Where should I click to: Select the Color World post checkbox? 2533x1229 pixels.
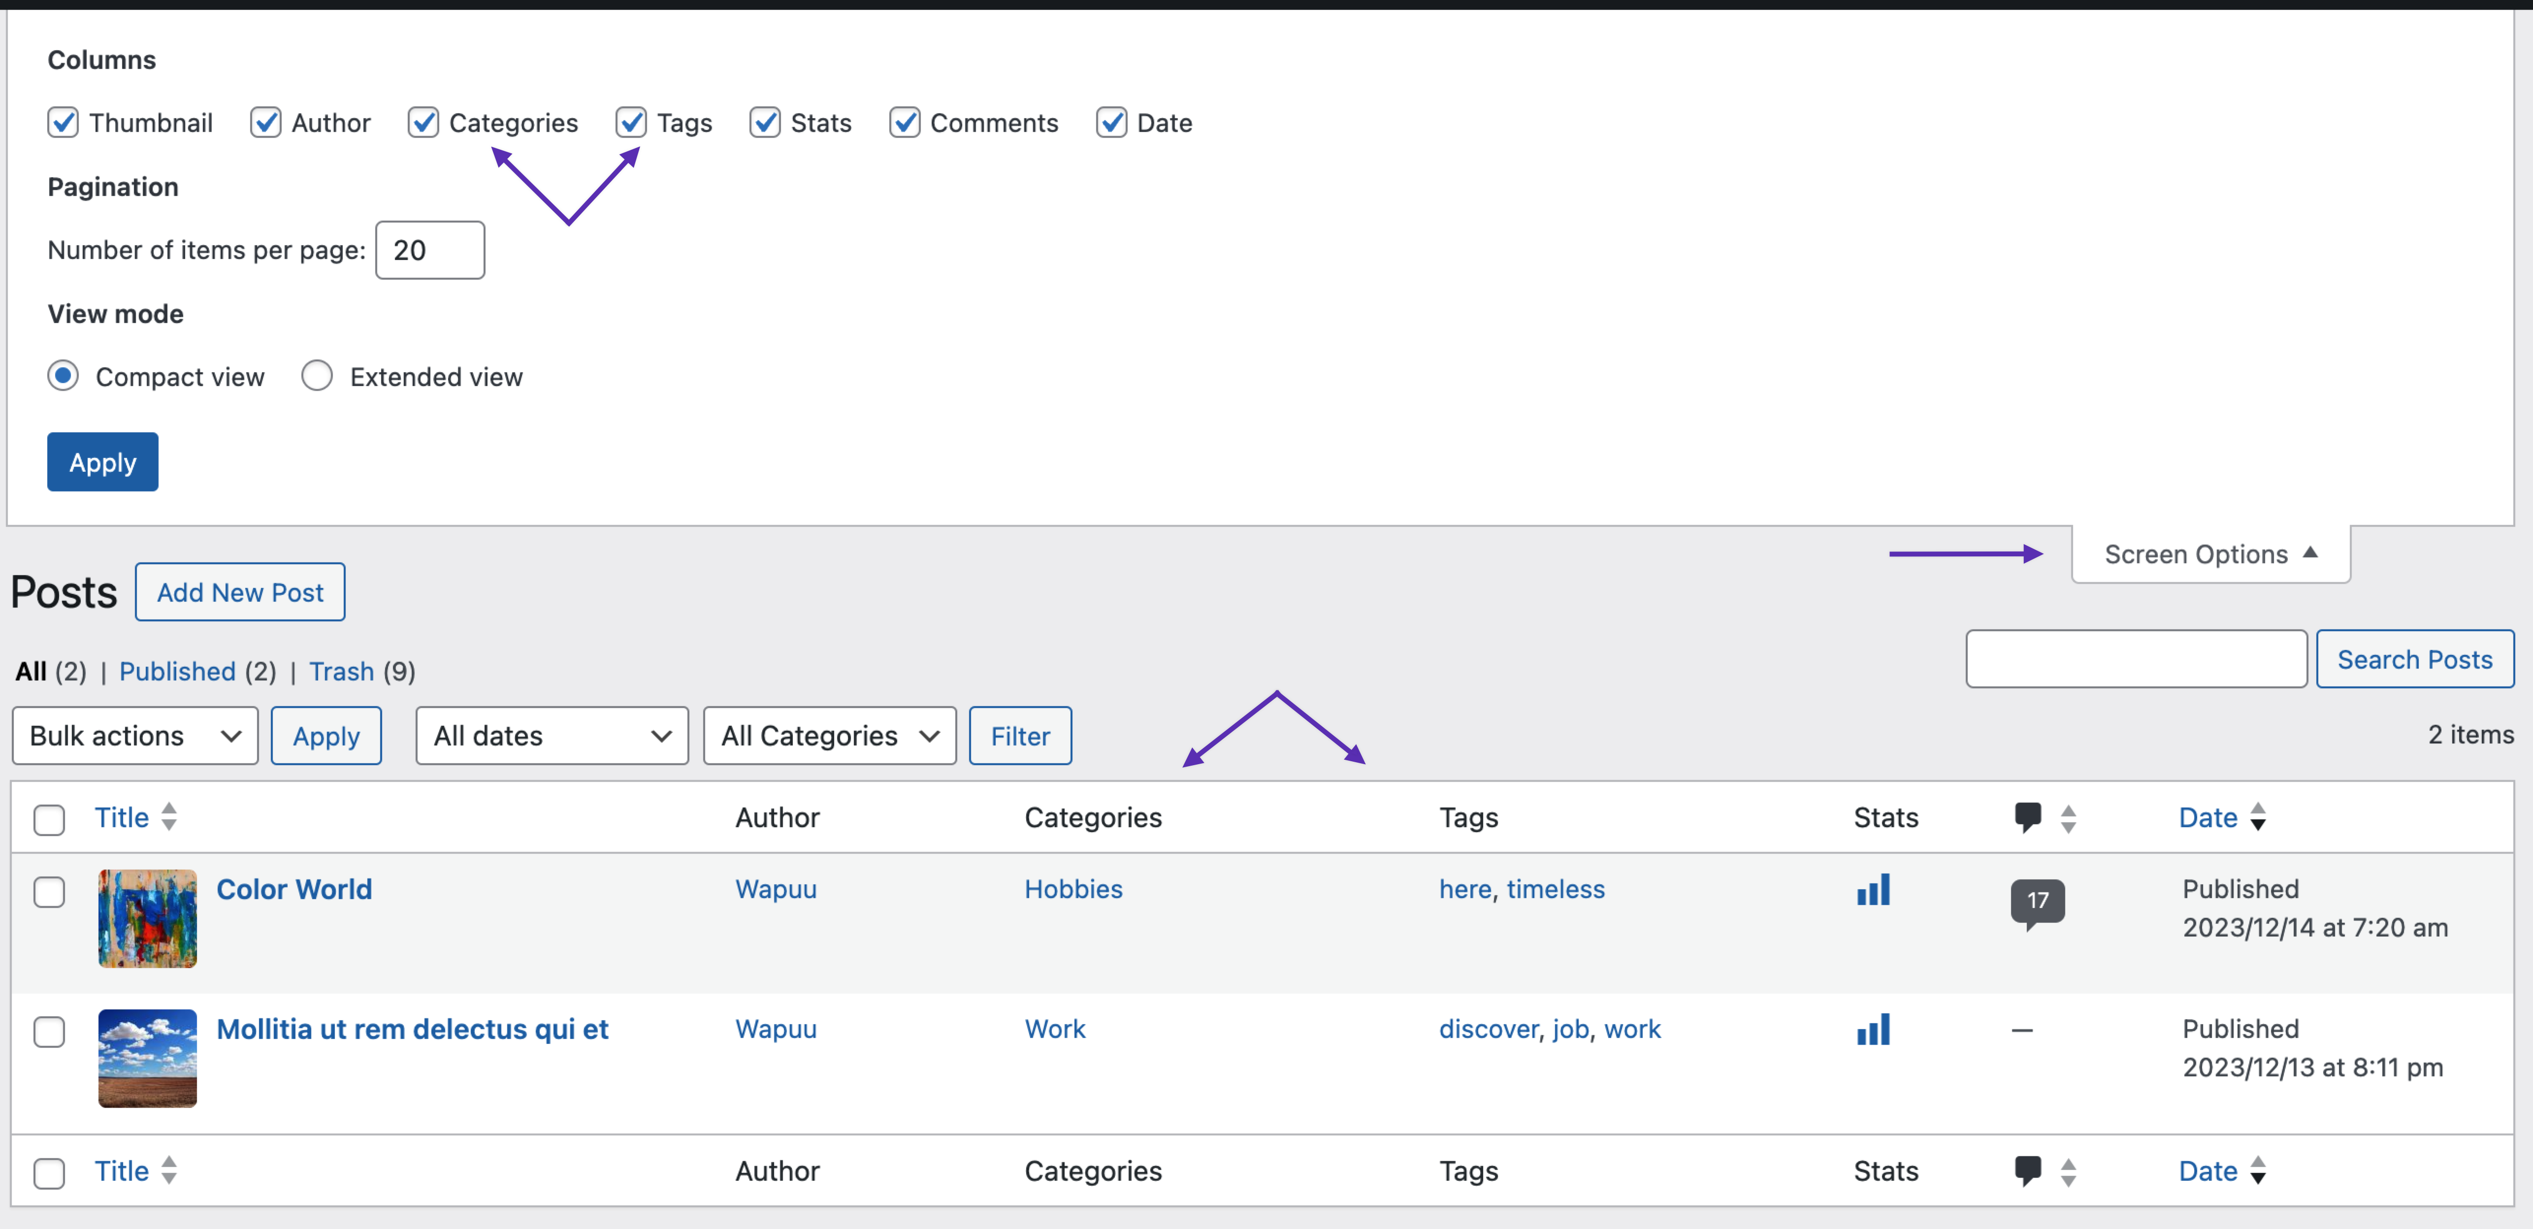pos(49,892)
